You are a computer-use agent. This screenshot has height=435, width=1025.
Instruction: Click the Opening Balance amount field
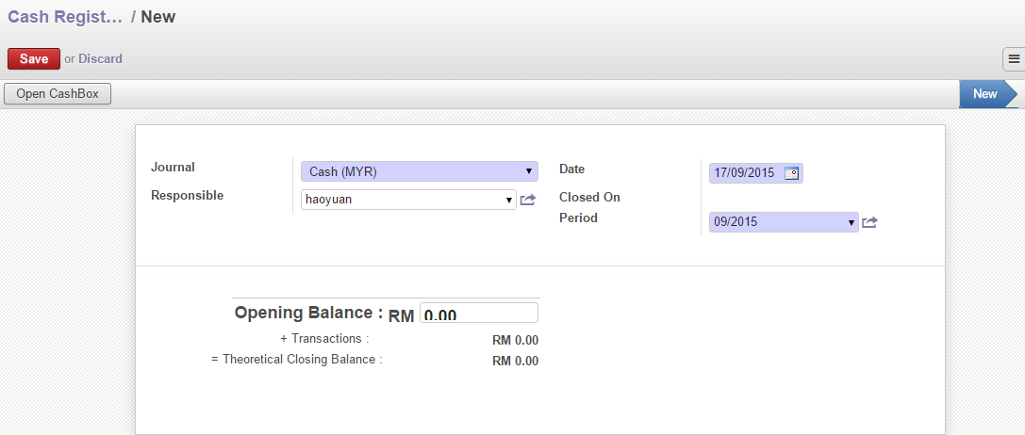[478, 313]
